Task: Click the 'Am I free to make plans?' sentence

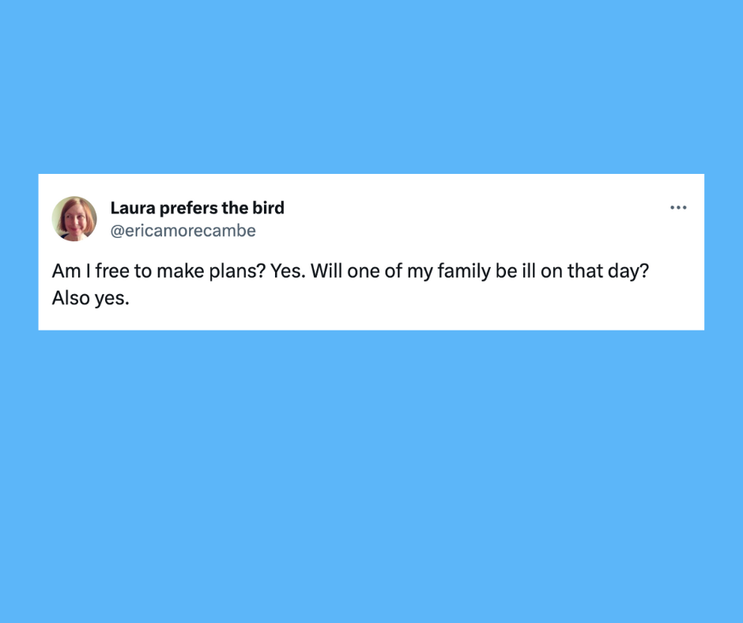Action: pyautogui.click(x=159, y=272)
